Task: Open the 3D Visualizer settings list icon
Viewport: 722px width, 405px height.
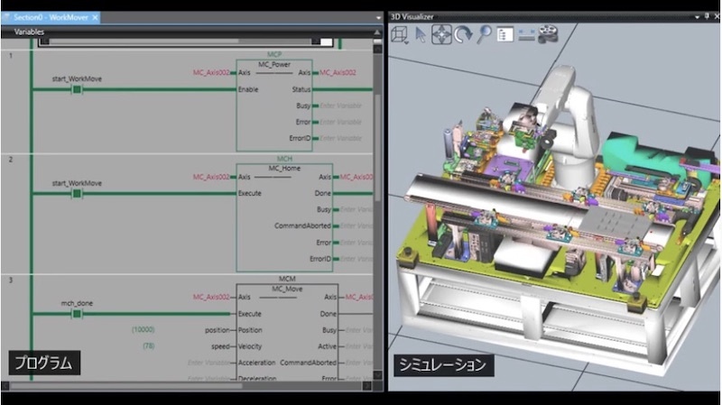Action: pos(505,34)
